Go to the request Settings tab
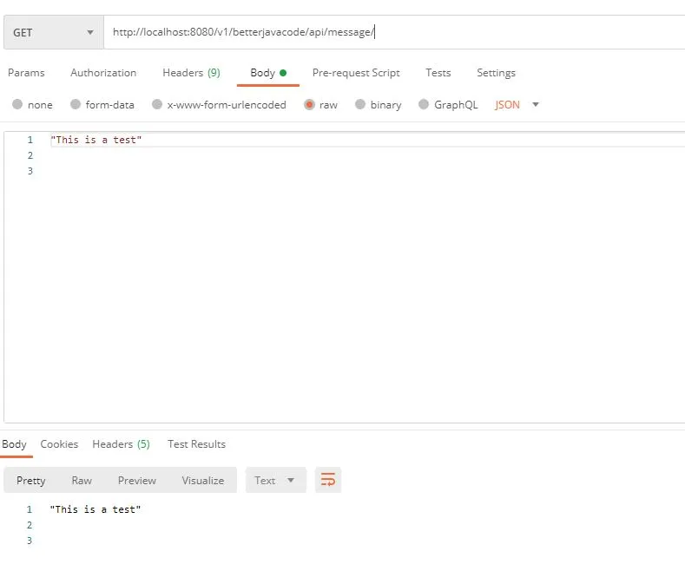685x584 pixels. [x=496, y=73]
